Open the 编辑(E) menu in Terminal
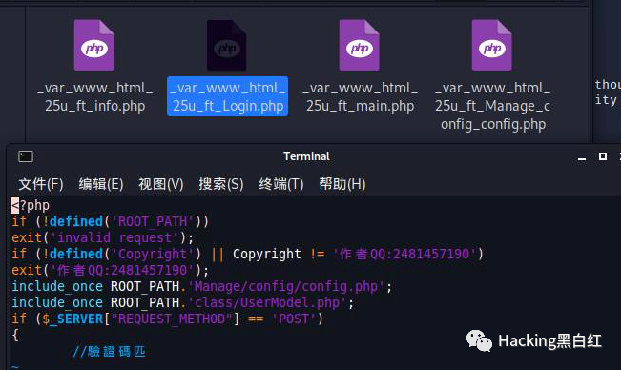Screen dimensions: 622x370 click(101, 184)
